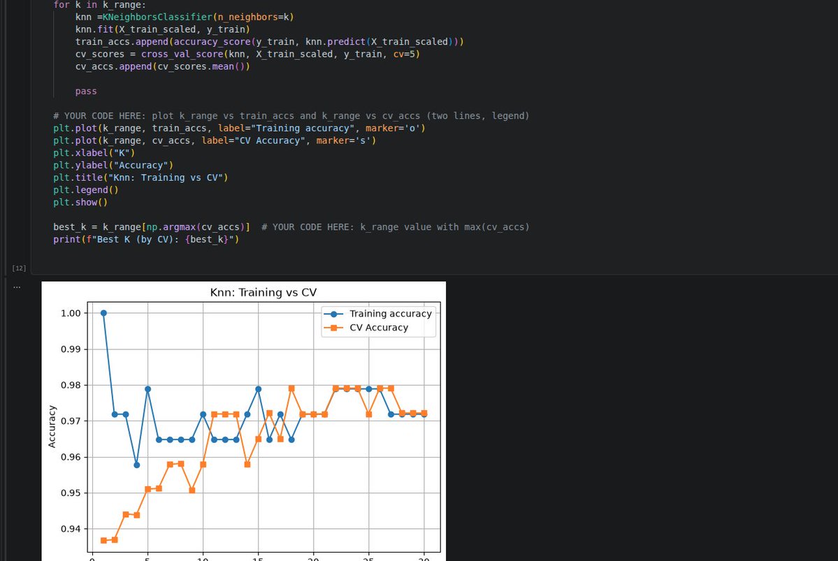Click the KNeighborsClassifier(n_neighbors=k) code line
The width and height of the screenshot is (838, 561).
click(x=185, y=17)
